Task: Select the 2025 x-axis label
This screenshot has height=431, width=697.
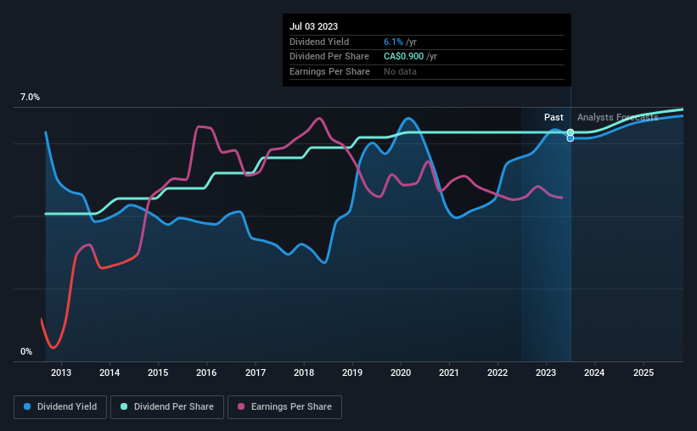Action: (644, 372)
